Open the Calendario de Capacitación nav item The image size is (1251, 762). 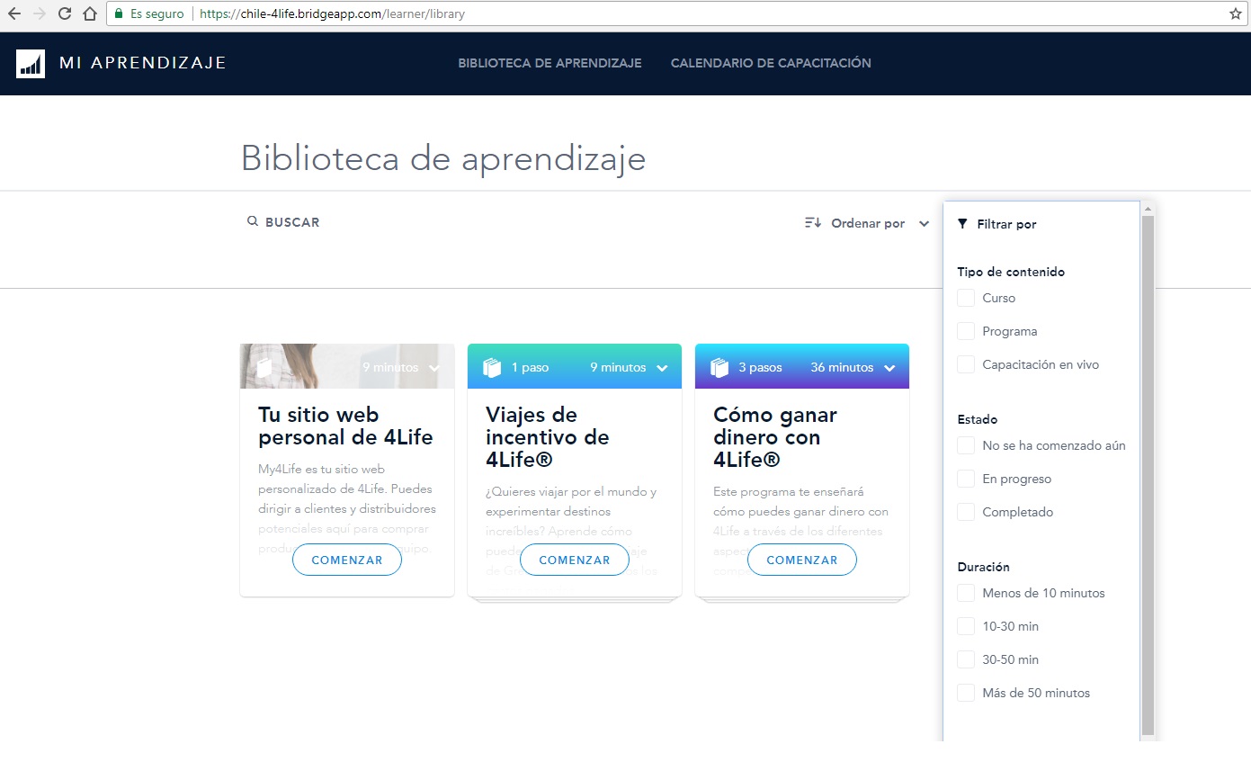[771, 63]
